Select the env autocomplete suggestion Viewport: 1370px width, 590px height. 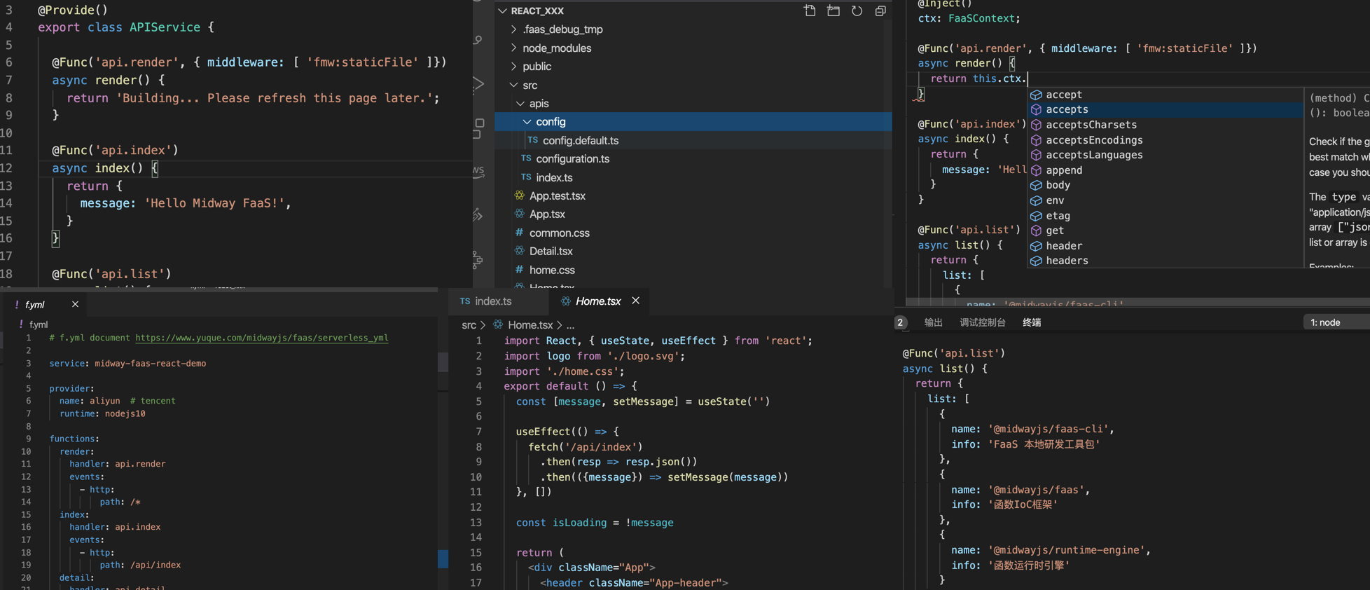(1165, 200)
